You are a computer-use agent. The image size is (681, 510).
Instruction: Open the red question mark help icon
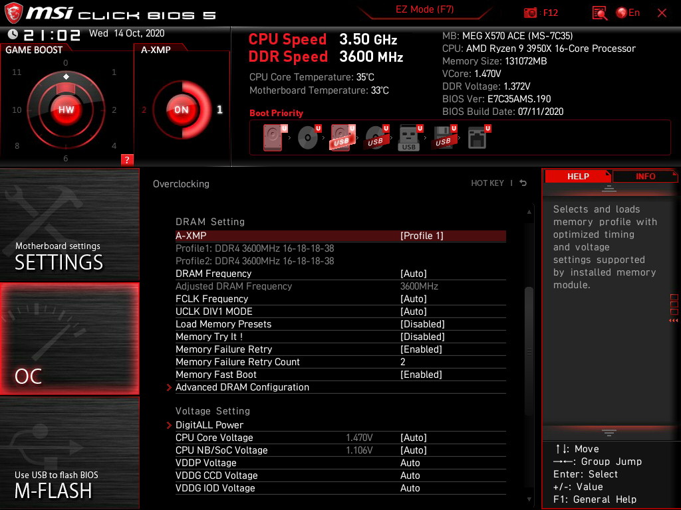(127, 159)
